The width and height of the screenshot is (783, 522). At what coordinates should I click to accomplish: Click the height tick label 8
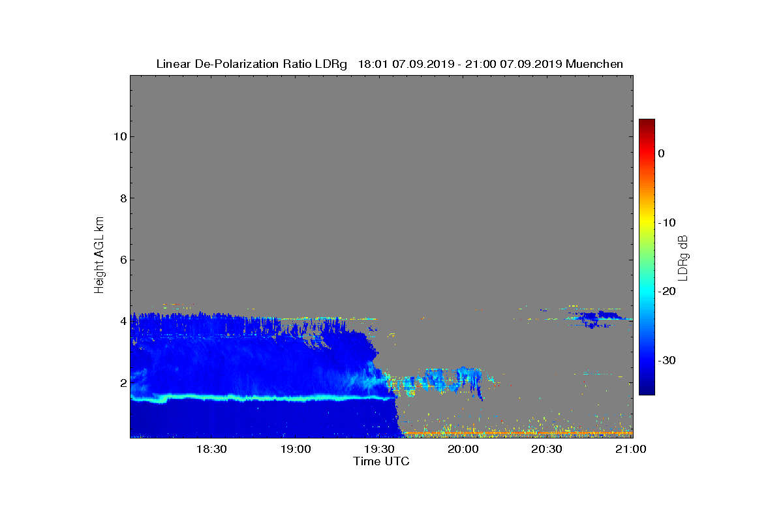[x=122, y=198]
